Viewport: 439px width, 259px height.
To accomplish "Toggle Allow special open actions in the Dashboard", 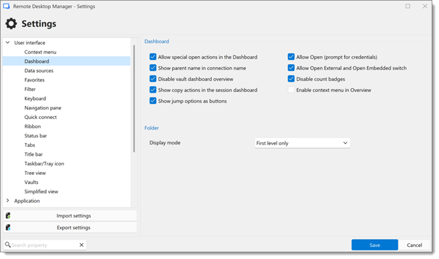I will click(x=153, y=57).
